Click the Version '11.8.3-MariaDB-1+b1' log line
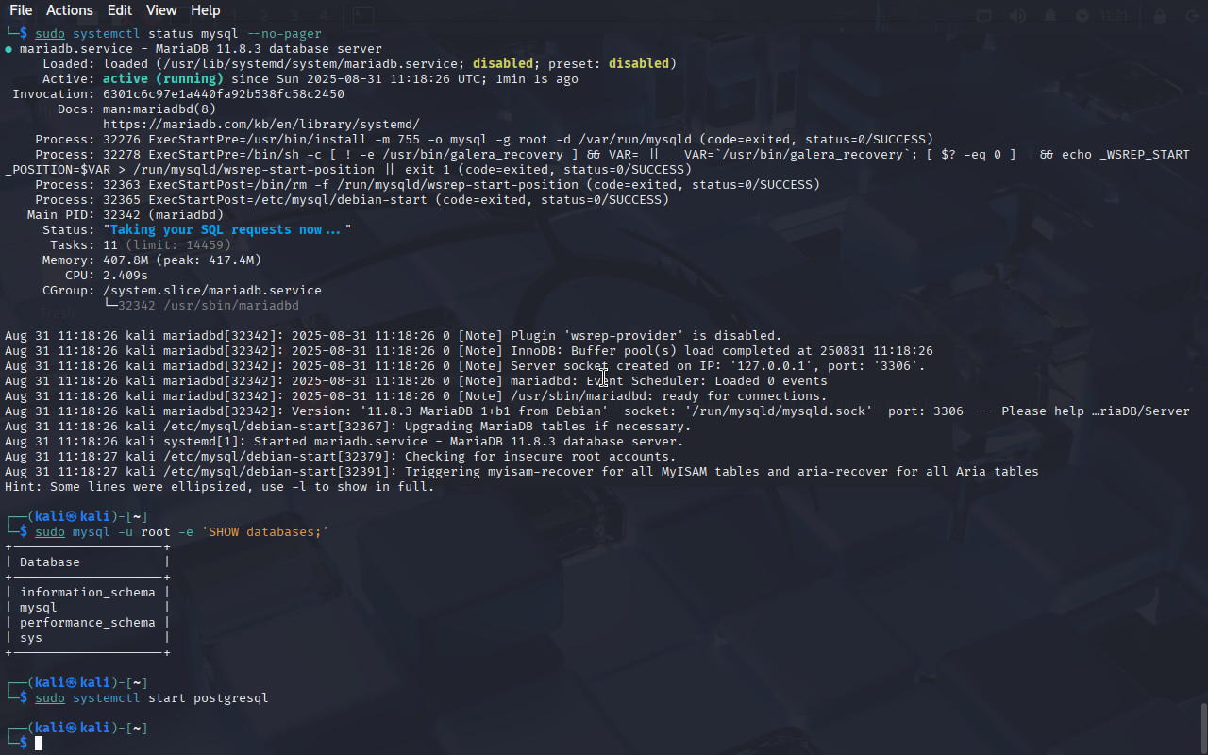 (597, 411)
